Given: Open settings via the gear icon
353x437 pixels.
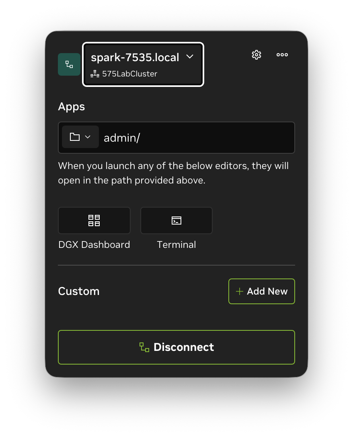Looking at the screenshot, I should 257,55.
